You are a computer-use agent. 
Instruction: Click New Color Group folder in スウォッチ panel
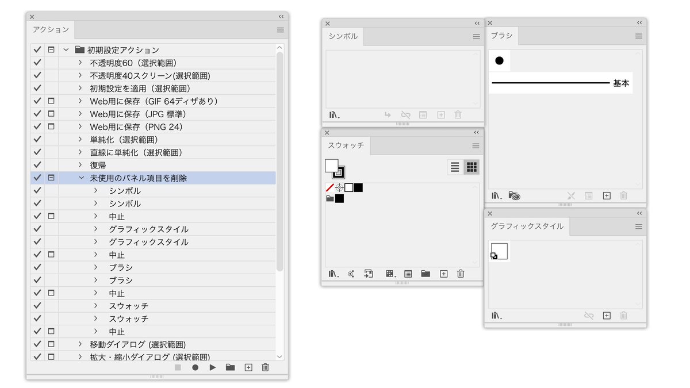[425, 274]
